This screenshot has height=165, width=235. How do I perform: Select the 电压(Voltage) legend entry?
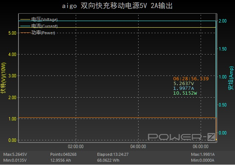pyautogui.click(x=39, y=19)
